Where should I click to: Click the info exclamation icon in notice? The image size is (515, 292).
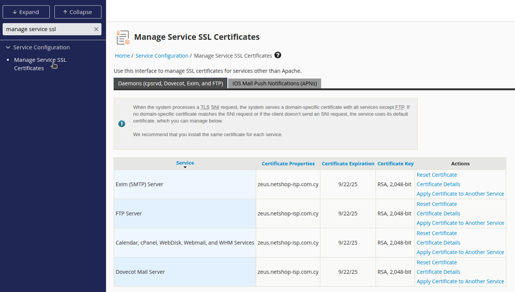coord(122,124)
